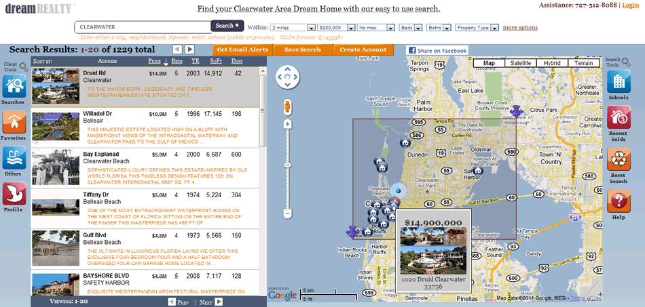This screenshot has width=645, height=307.
Task: Click the CLEARWATER search input field
Action: click(x=143, y=27)
